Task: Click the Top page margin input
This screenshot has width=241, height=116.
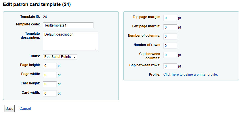Action: tap(170, 18)
